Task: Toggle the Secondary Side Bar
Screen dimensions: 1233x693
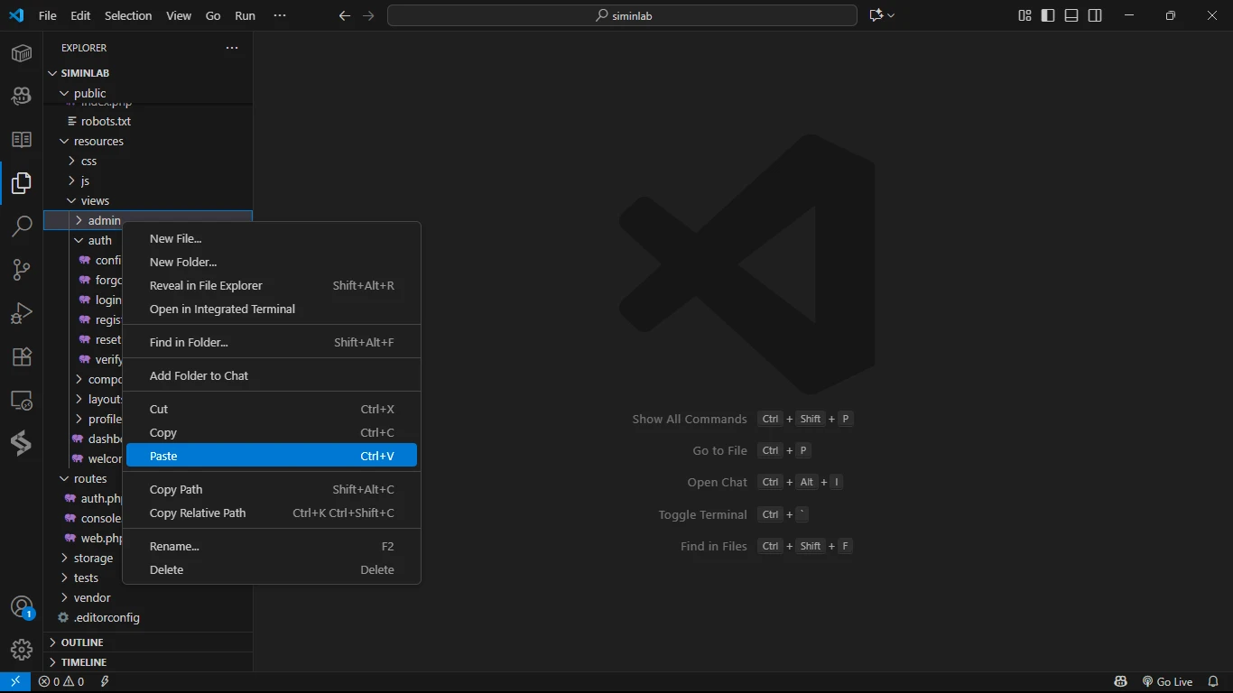Action: pyautogui.click(x=1095, y=15)
